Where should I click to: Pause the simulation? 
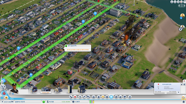click(2, 102)
